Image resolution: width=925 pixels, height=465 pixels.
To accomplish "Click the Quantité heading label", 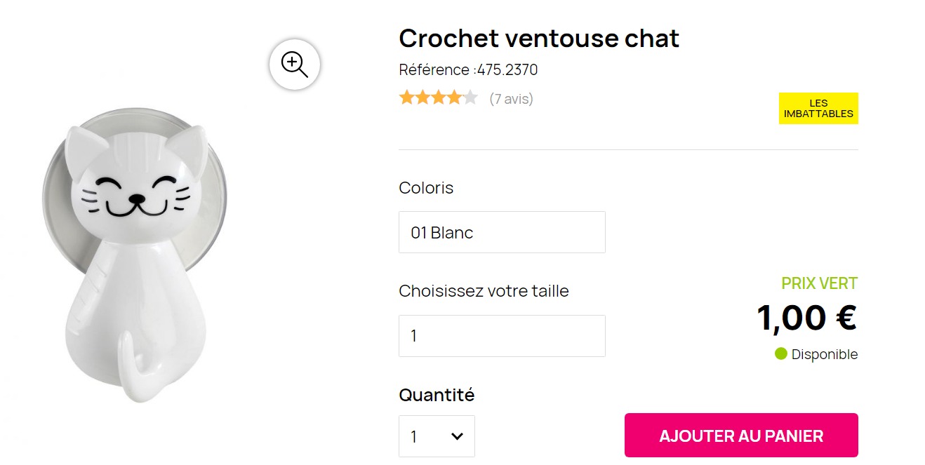I will [x=437, y=396].
